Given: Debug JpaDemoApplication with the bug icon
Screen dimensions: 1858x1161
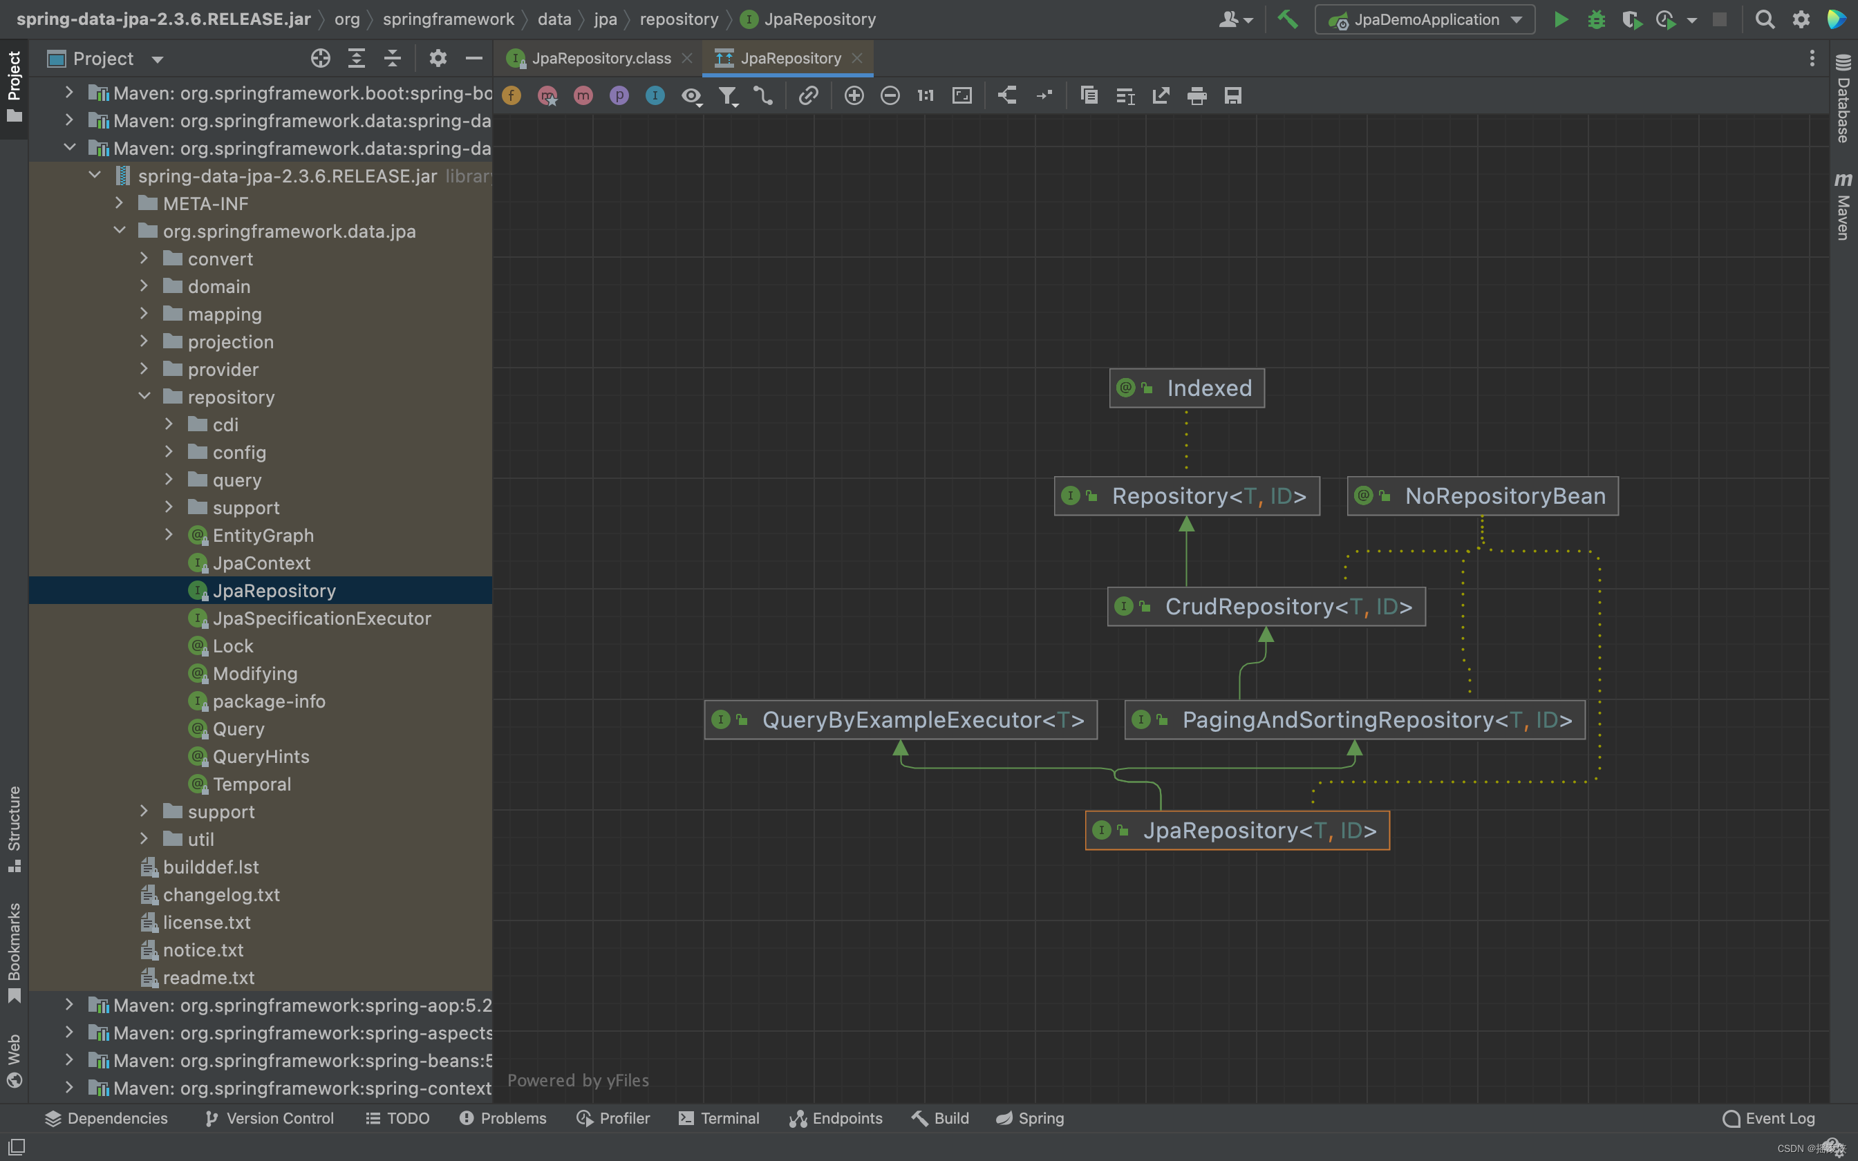Looking at the screenshot, I should pyautogui.click(x=1596, y=19).
